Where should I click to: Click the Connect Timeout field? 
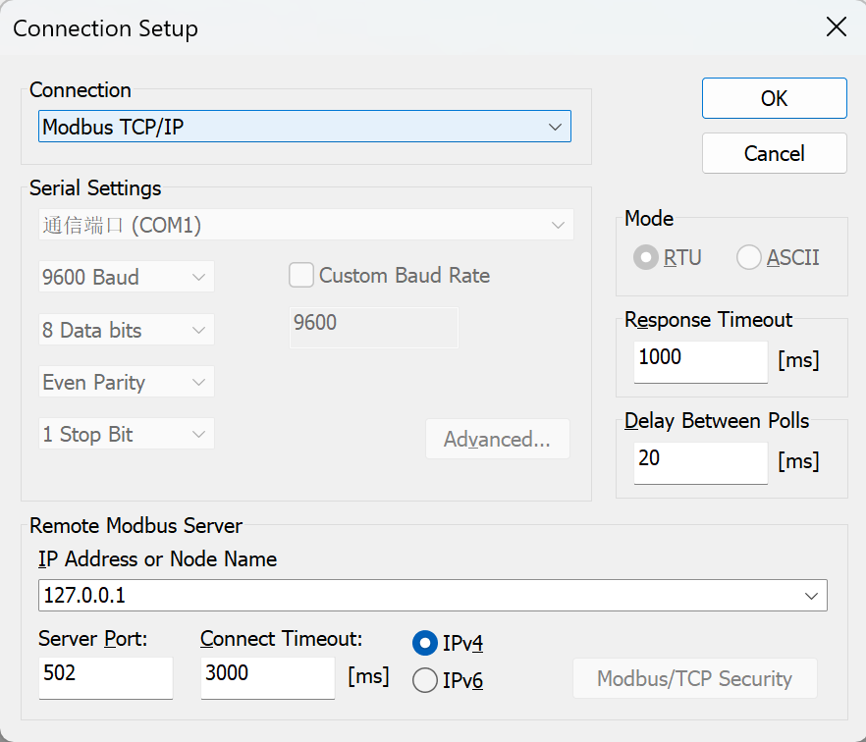[268, 678]
